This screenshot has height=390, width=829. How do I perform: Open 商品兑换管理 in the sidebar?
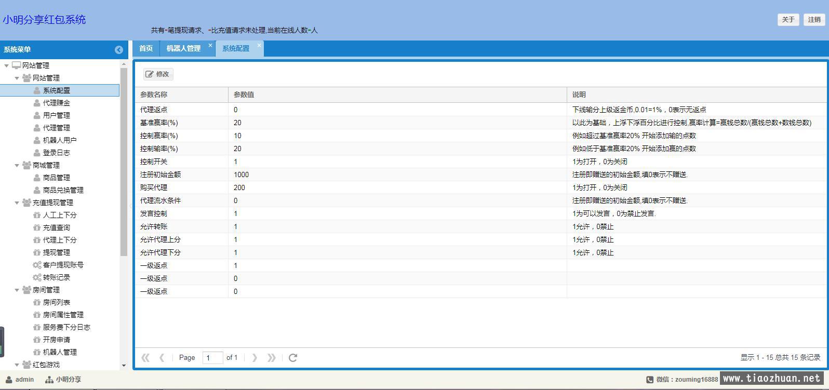[x=63, y=190]
